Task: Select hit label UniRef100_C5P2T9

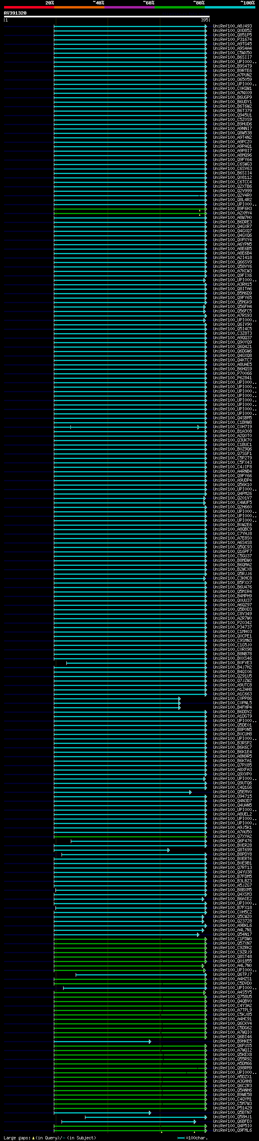Action: coord(232,458)
